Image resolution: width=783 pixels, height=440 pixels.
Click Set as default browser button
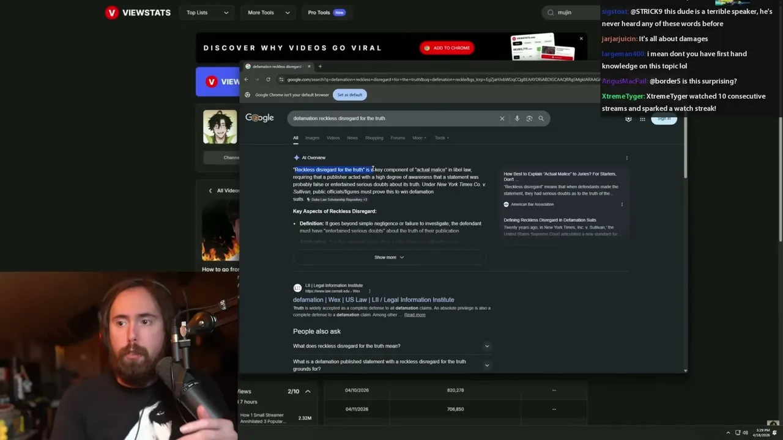click(x=350, y=95)
